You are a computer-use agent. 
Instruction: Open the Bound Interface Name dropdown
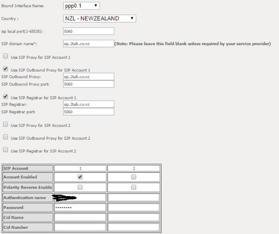(82, 5)
